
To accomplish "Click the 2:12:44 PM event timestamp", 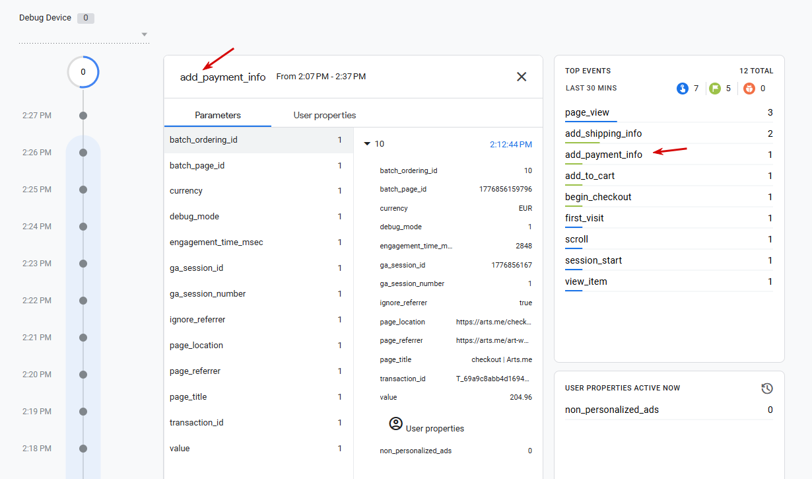I will click(510, 144).
